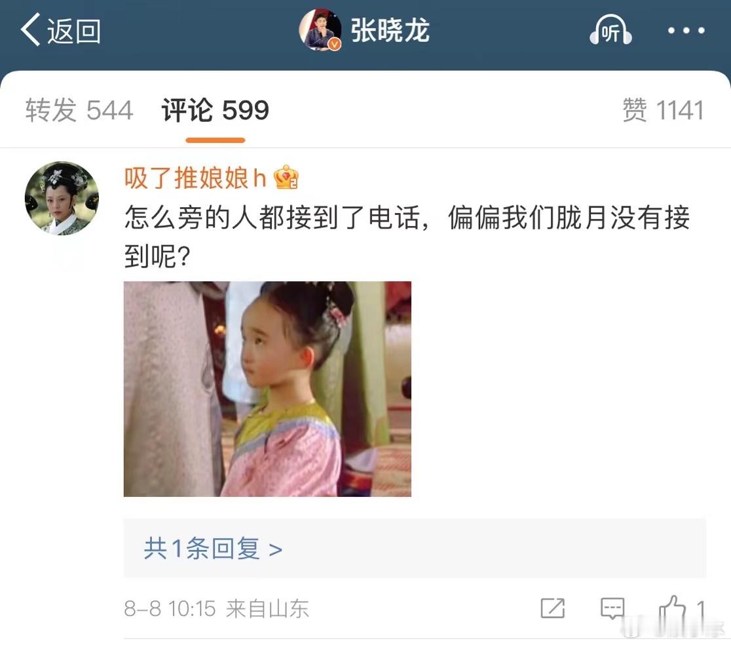Screen dimensions: 731x645
Task: Switch to the 转发 544 tab
Action: point(79,111)
